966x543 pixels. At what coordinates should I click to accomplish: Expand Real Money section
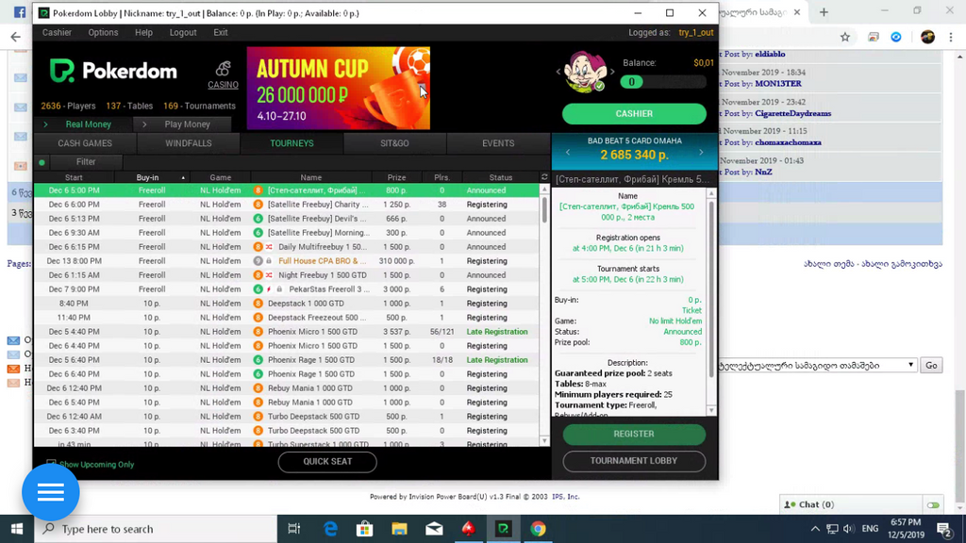click(x=82, y=124)
